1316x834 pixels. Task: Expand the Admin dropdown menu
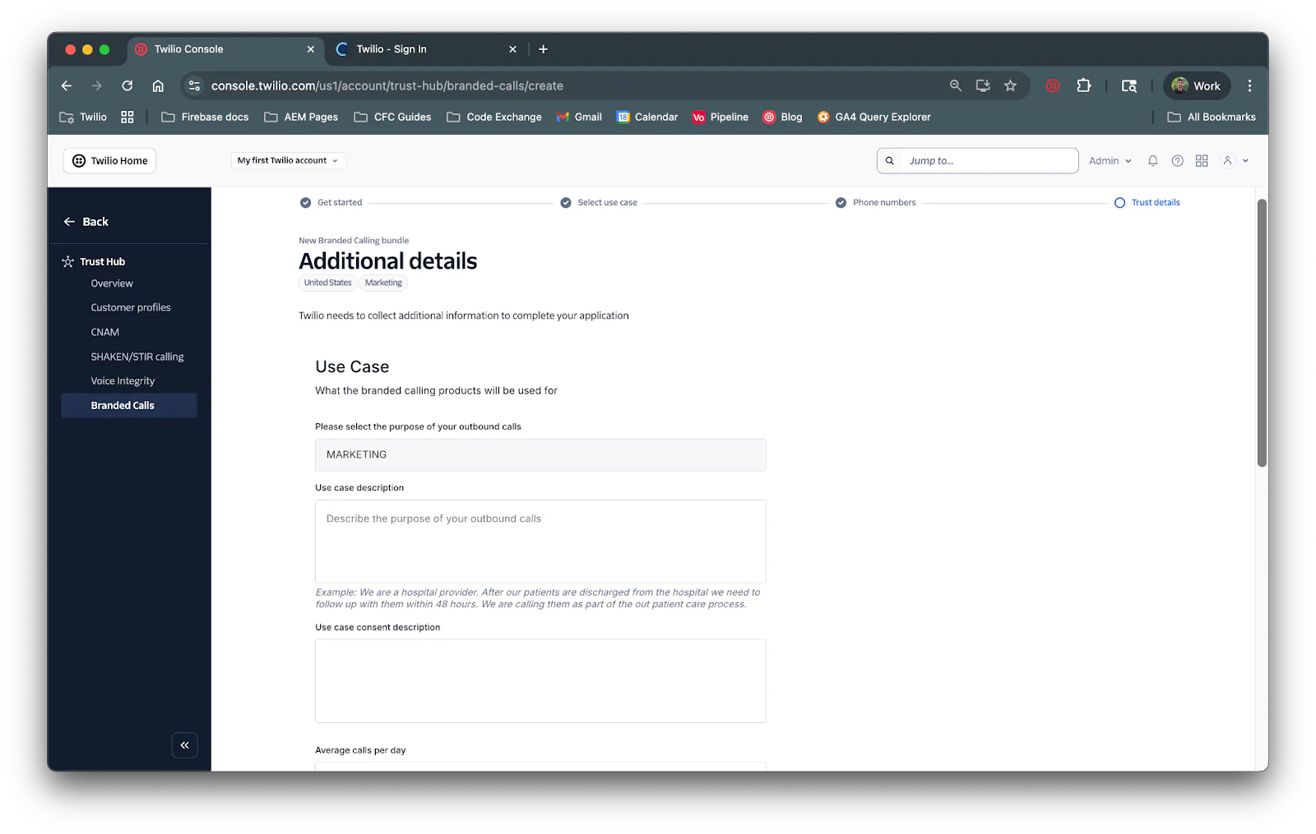pyautogui.click(x=1110, y=160)
